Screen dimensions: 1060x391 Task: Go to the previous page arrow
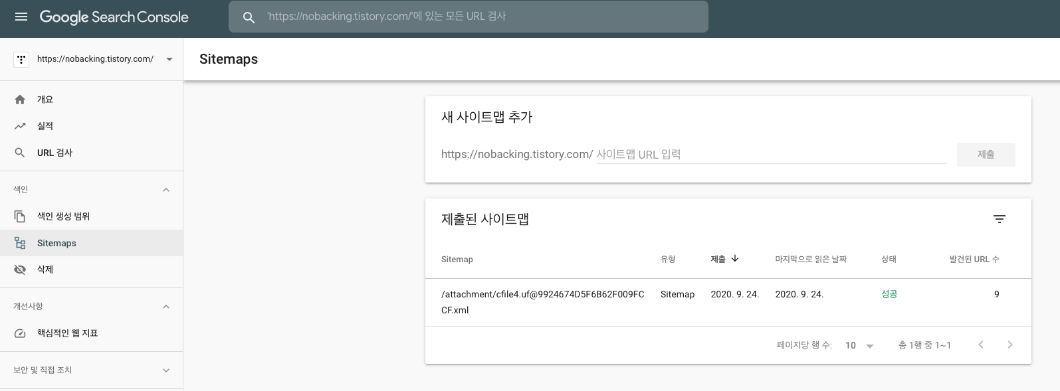[981, 345]
